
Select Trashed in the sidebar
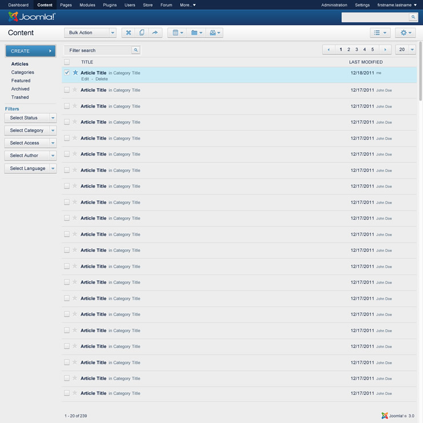point(20,97)
